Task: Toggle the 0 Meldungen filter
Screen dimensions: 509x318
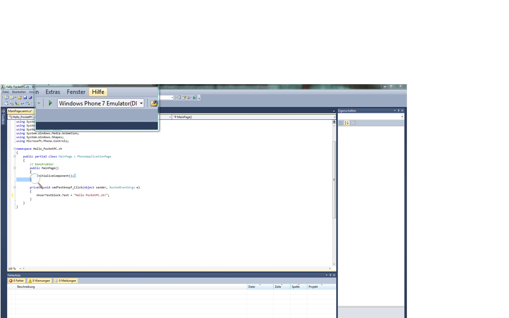Action: tap(66, 281)
